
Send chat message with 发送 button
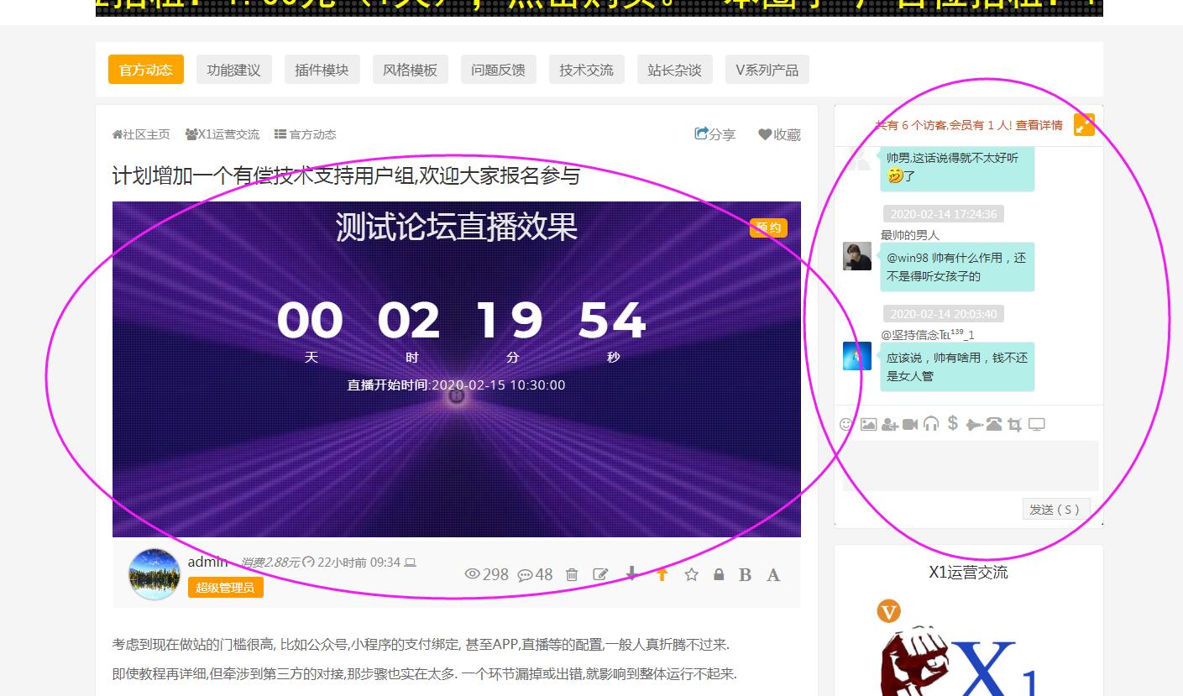[x=1055, y=509]
